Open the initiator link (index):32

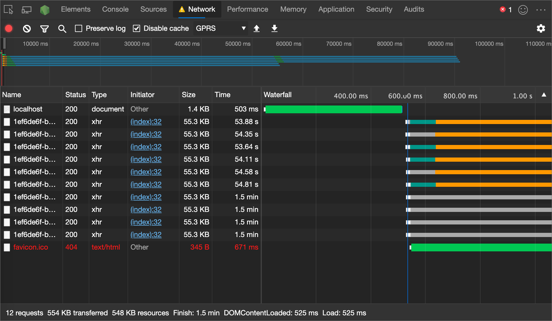pos(146,122)
